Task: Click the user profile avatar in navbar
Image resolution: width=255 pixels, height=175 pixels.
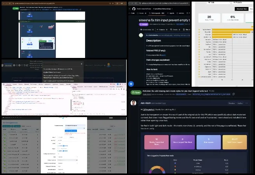Action: pyautogui.click(x=109, y=65)
